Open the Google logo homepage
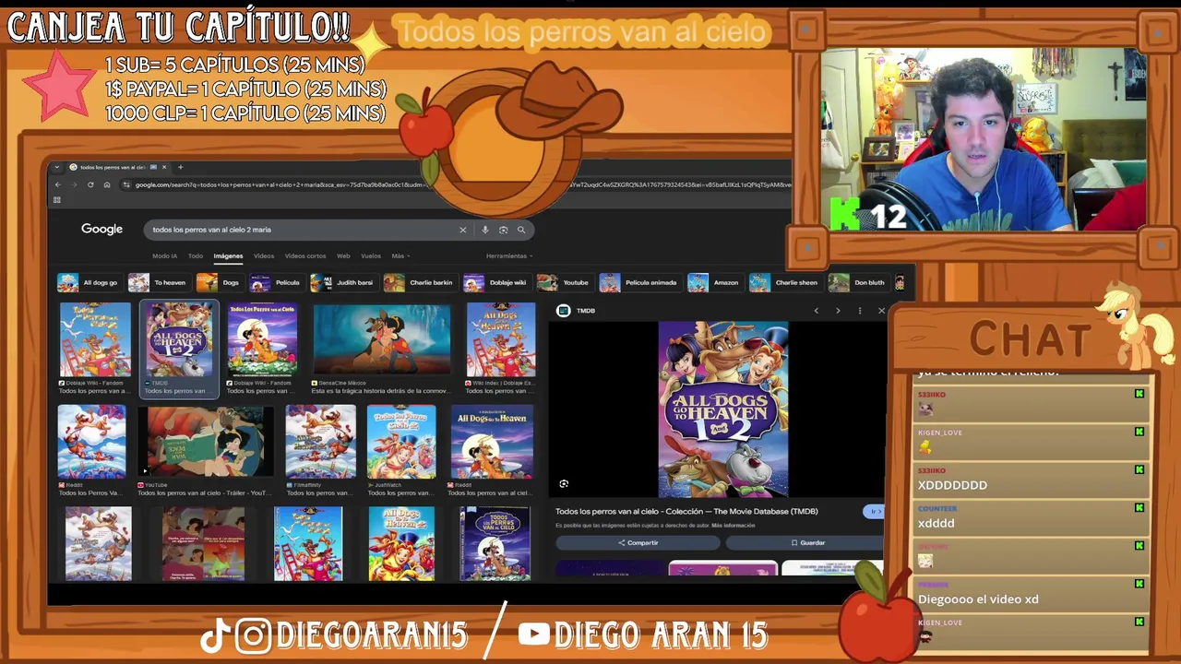This screenshot has height=664, width=1181. click(101, 229)
